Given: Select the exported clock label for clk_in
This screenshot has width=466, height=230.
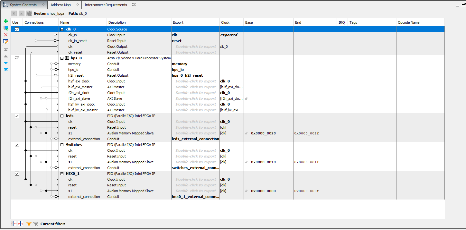Looking at the screenshot, I should [229, 35].
